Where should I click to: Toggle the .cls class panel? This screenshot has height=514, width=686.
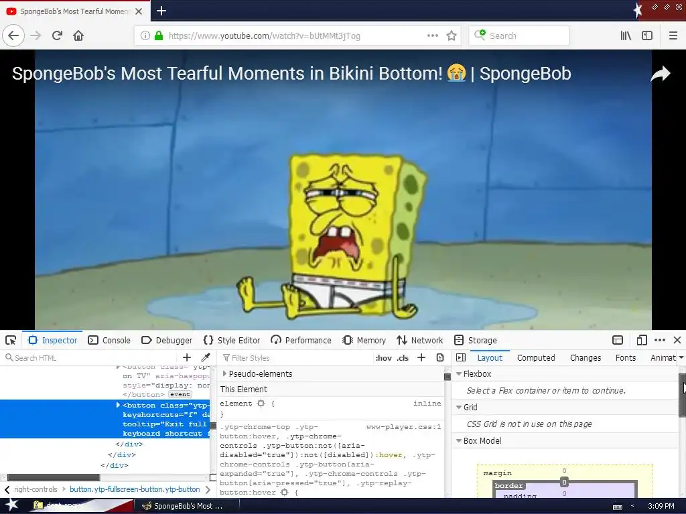click(403, 357)
